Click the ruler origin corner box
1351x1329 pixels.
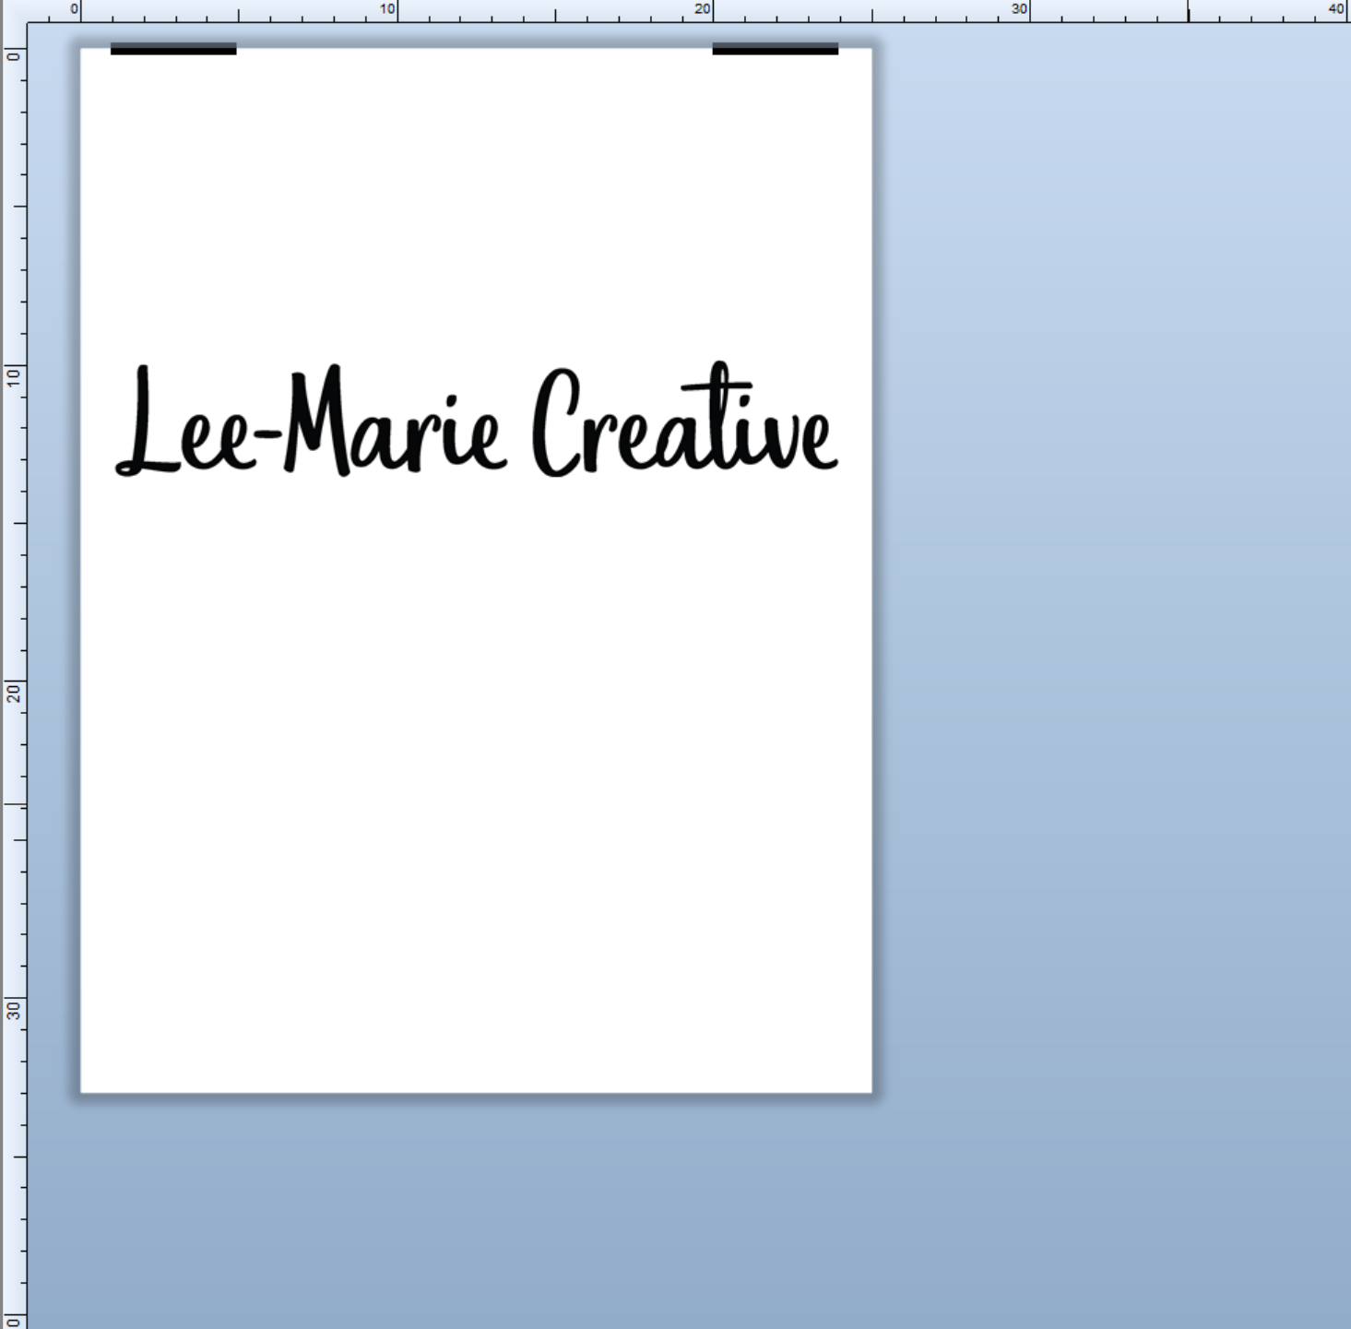tap(13, 10)
